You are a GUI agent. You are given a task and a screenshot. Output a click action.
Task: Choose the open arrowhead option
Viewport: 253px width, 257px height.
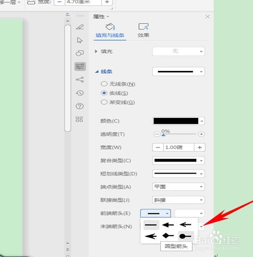[185, 224]
